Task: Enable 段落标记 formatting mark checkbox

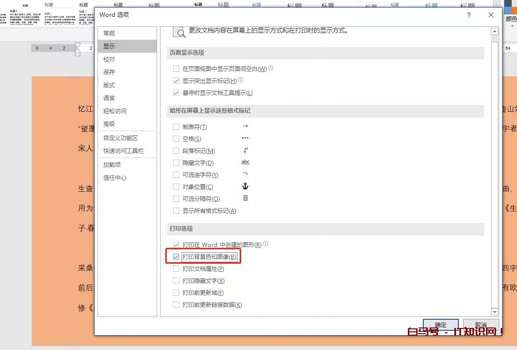Action: [176, 151]
